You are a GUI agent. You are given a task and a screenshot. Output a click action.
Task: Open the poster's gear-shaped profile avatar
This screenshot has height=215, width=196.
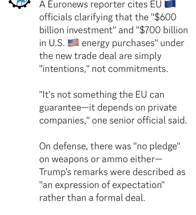19,3
